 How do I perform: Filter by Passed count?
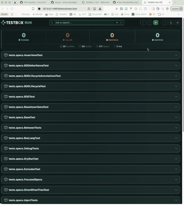tap(24, 37)
